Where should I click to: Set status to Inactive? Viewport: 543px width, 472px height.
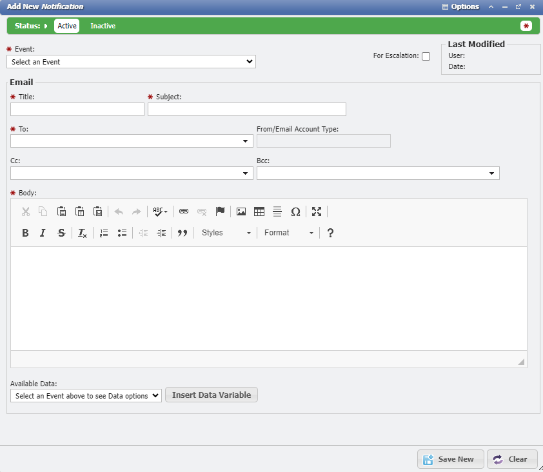[x=103, y=26]
